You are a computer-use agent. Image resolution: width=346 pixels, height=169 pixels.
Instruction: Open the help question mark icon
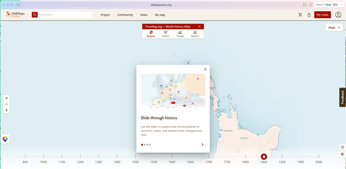[x=342, y=147]
